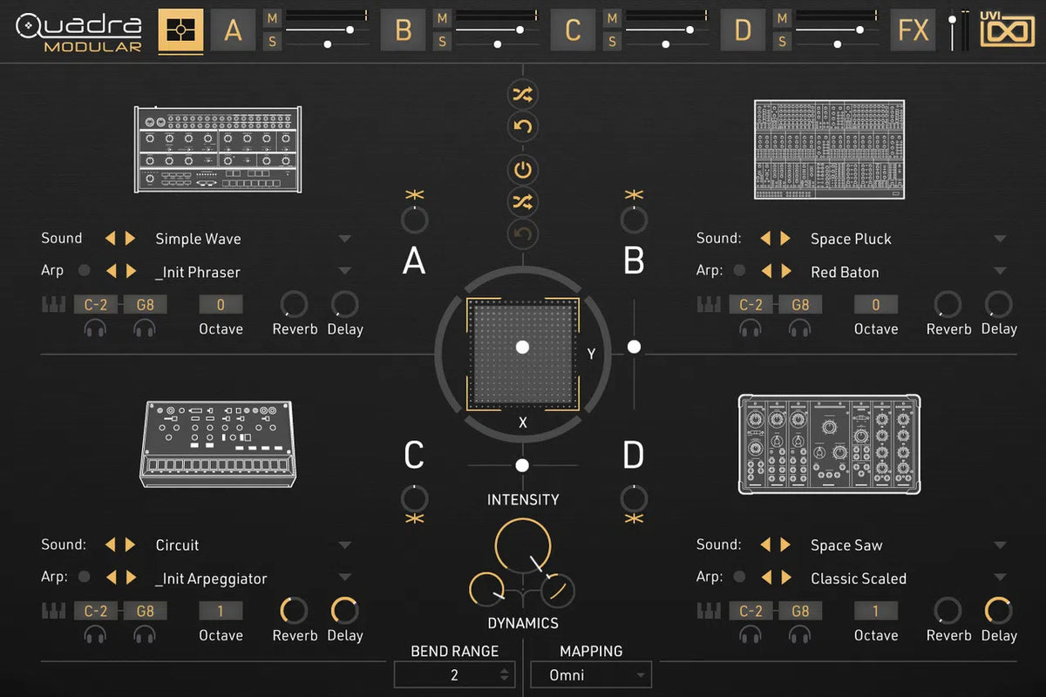Open the Sound dropdown showing Simple Wave
Viewport: 1046px width, 697px height.
tap(344, 238)
